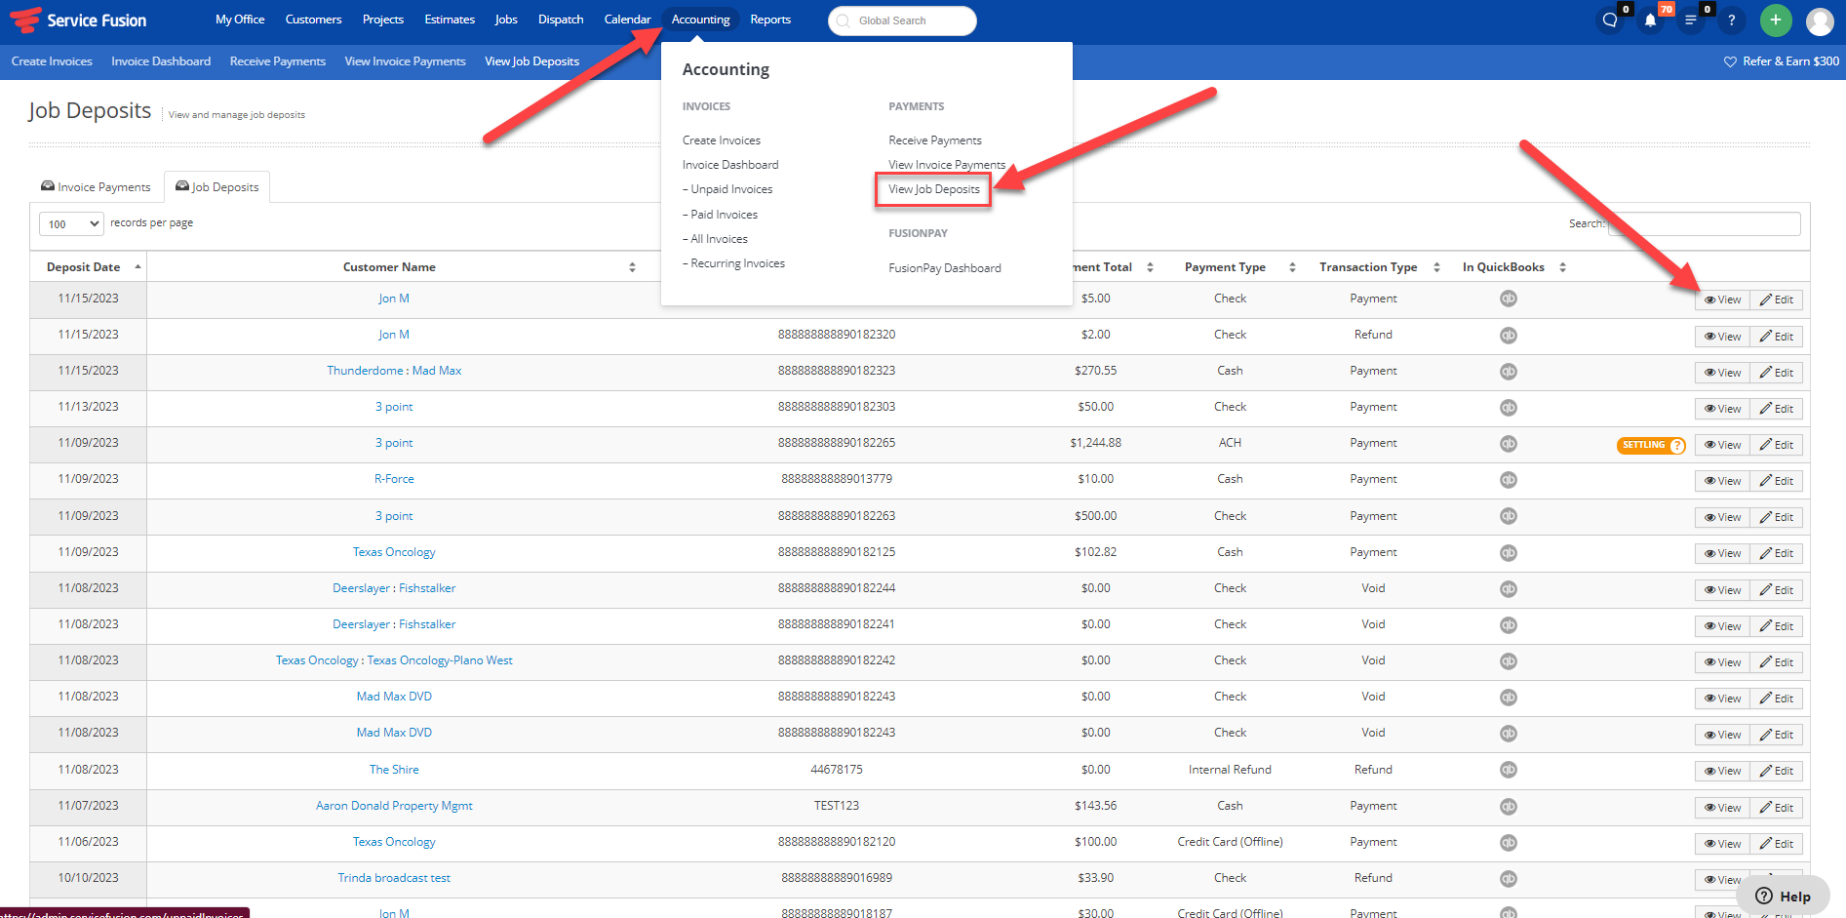View the Jon M $2.00 refund deposit
This screenshot has width=1846, height=918.
tap(1723, 337)
